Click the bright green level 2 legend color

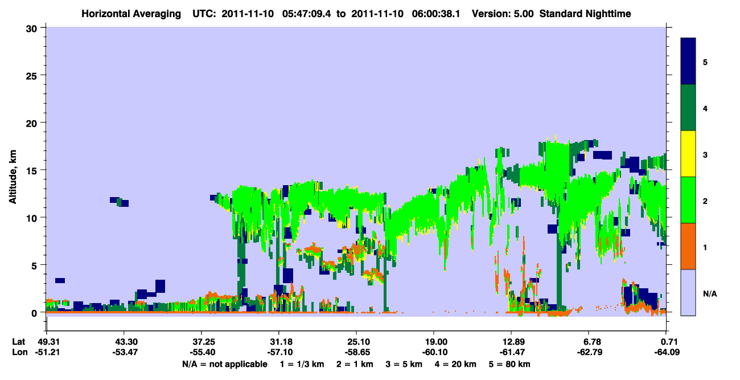[688, 200]
